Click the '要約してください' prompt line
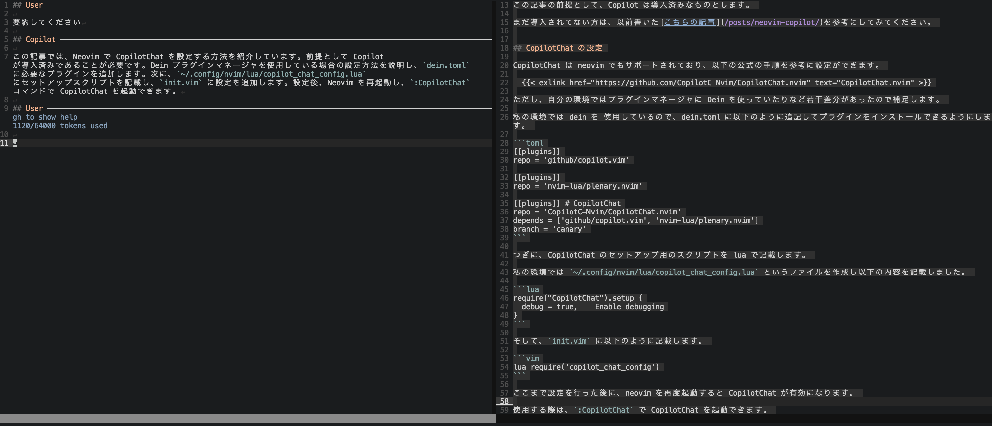 [x=46, y=22]
